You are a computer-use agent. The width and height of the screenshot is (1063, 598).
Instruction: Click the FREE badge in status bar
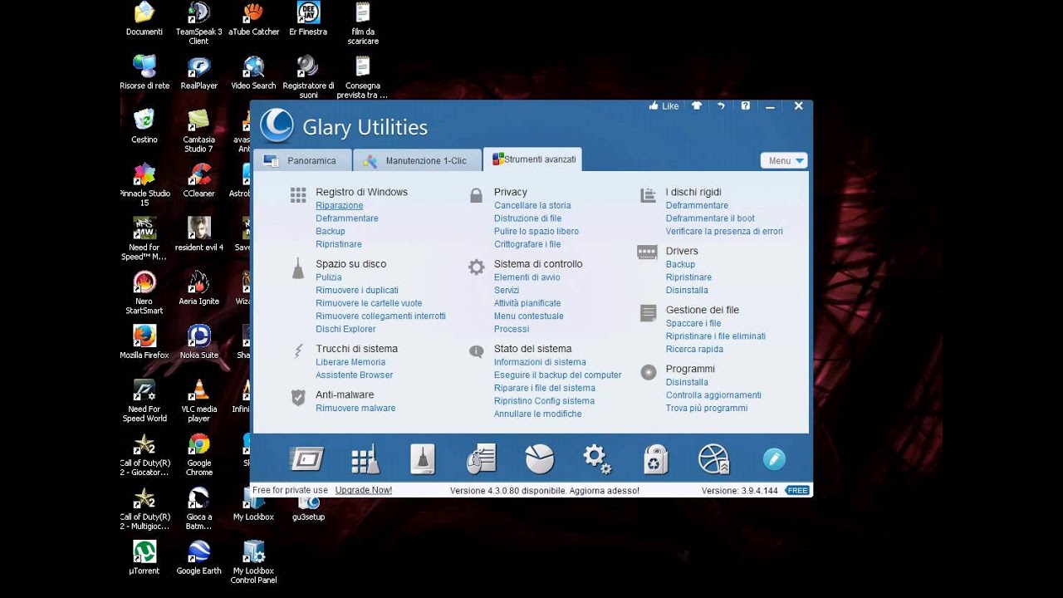tap(797, 491)
